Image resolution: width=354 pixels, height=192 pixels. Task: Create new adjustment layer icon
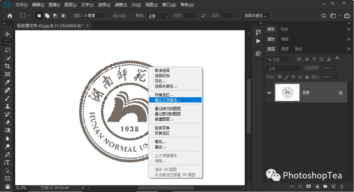click(x=317, y=186)
